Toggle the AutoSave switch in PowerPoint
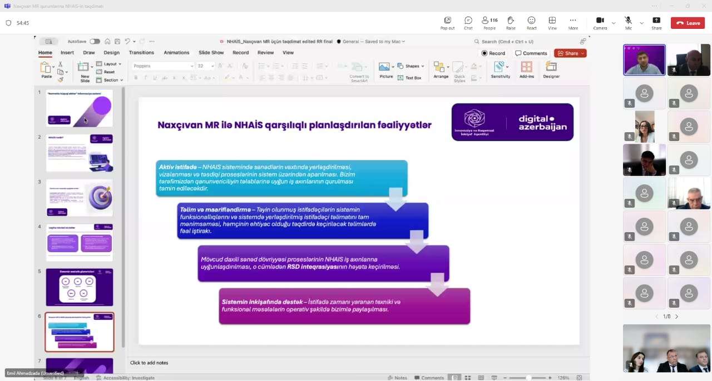Screen dimensions: 712x381 [x=95, y=41]
